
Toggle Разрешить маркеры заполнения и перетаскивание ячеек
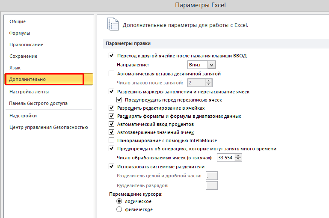click(x=111, y=92)
